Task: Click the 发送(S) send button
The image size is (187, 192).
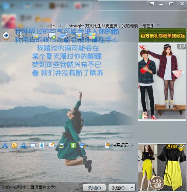Action: [119, 188]
